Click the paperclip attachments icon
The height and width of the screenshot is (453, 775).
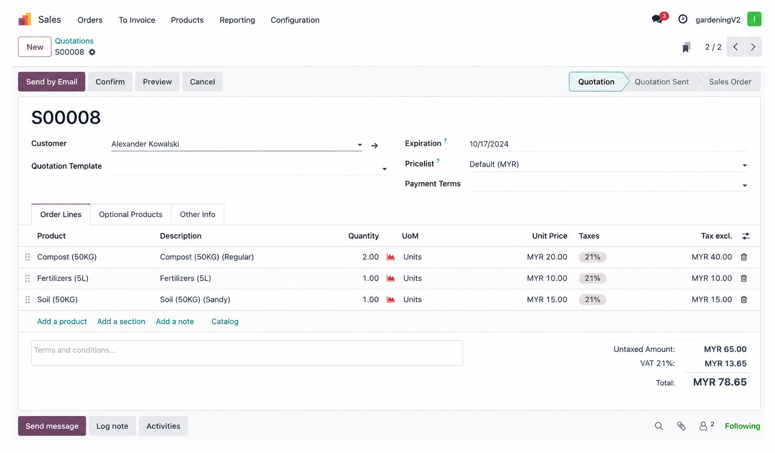tap(681, 426)
